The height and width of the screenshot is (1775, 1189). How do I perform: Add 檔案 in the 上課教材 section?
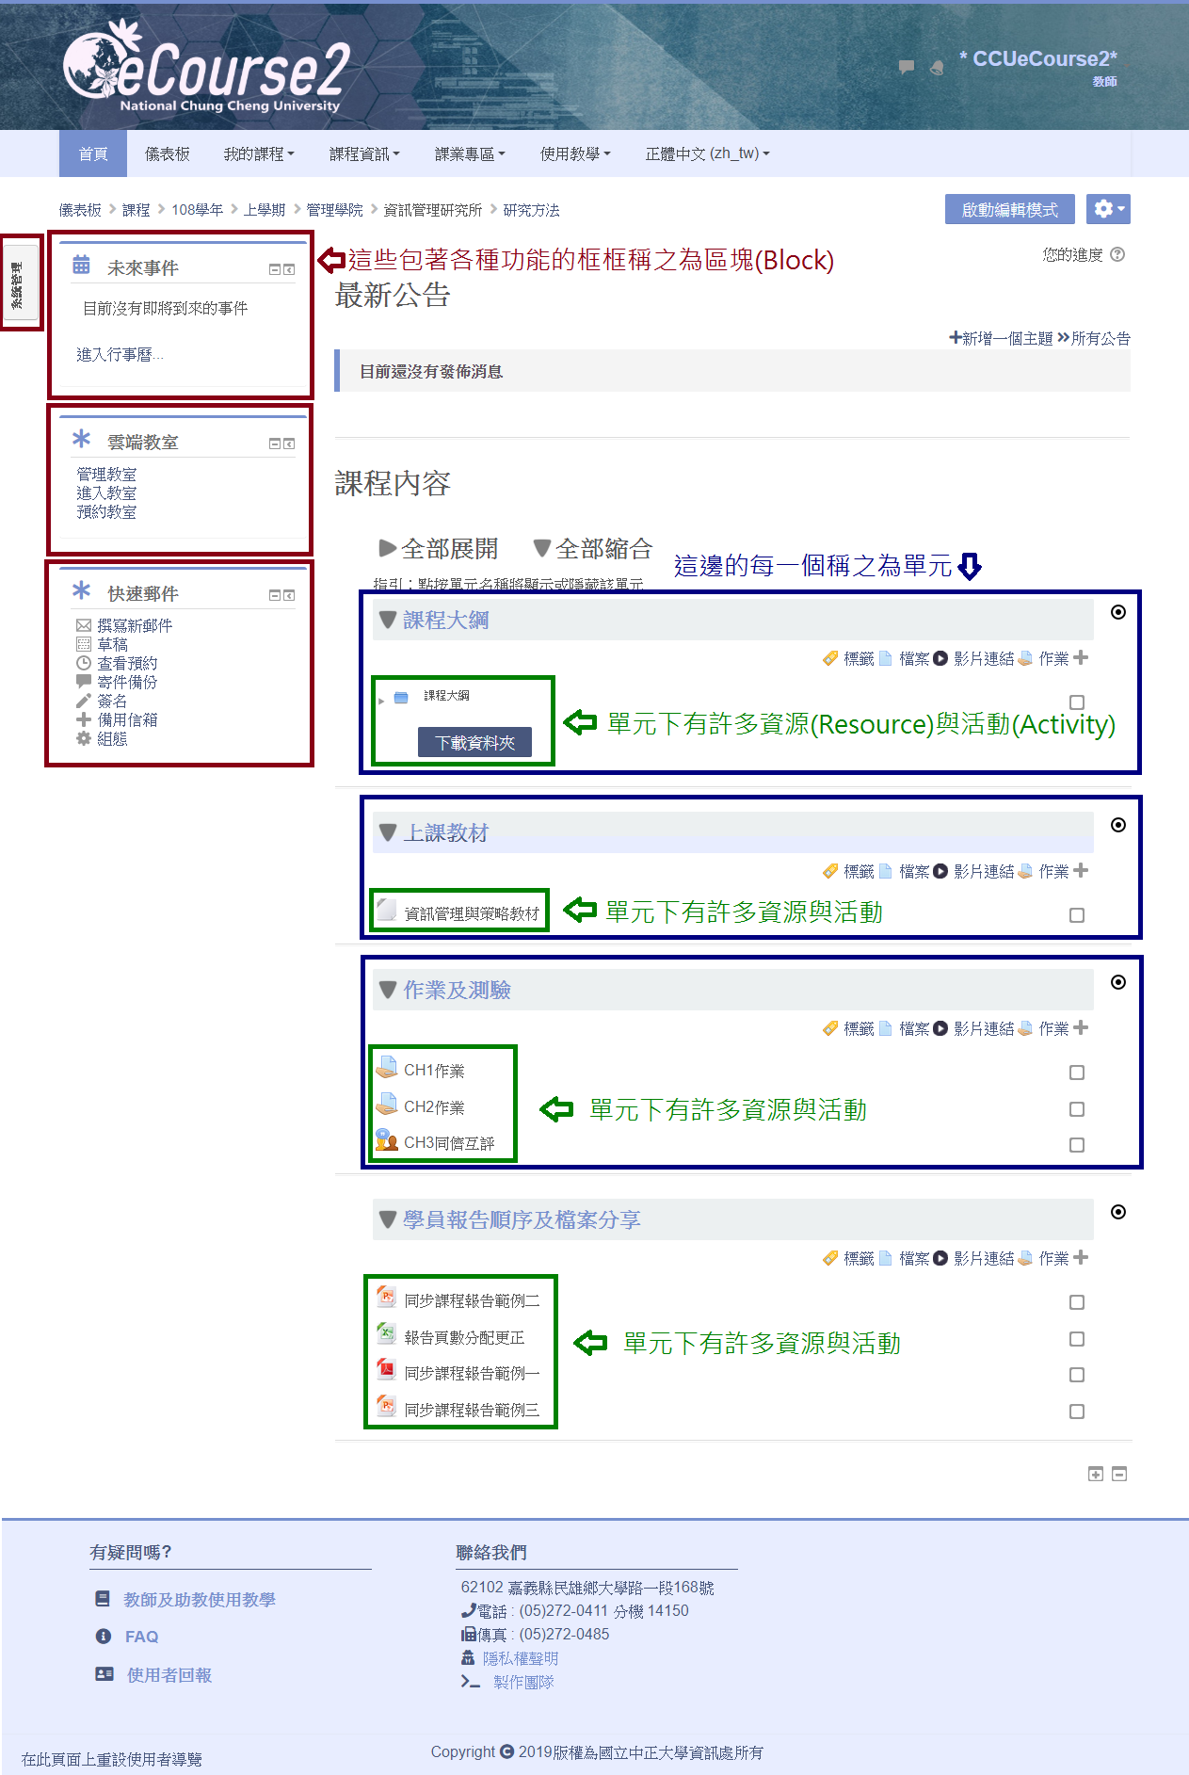pyautogui.click(x=903, y=871)
